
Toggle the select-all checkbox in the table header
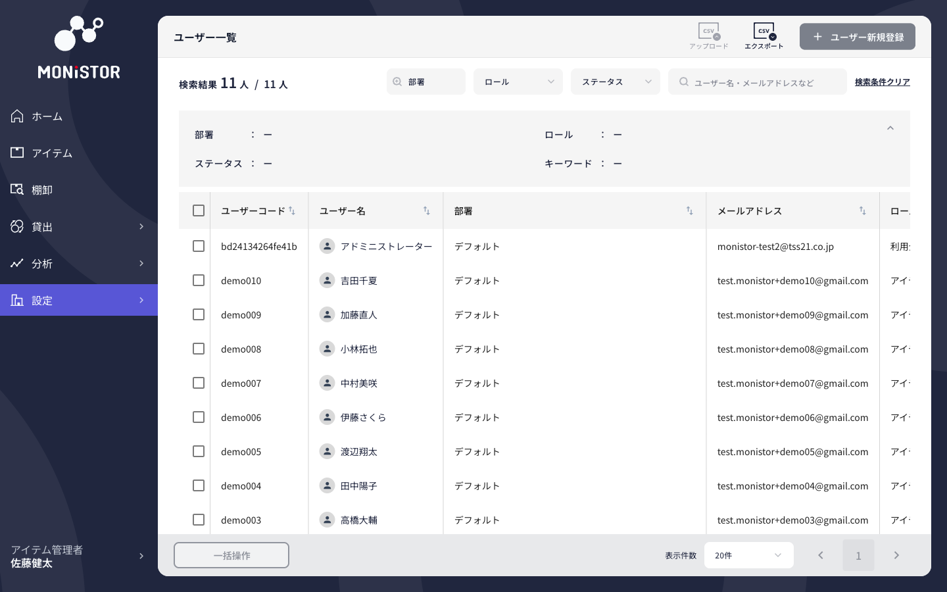coord(199,210)
